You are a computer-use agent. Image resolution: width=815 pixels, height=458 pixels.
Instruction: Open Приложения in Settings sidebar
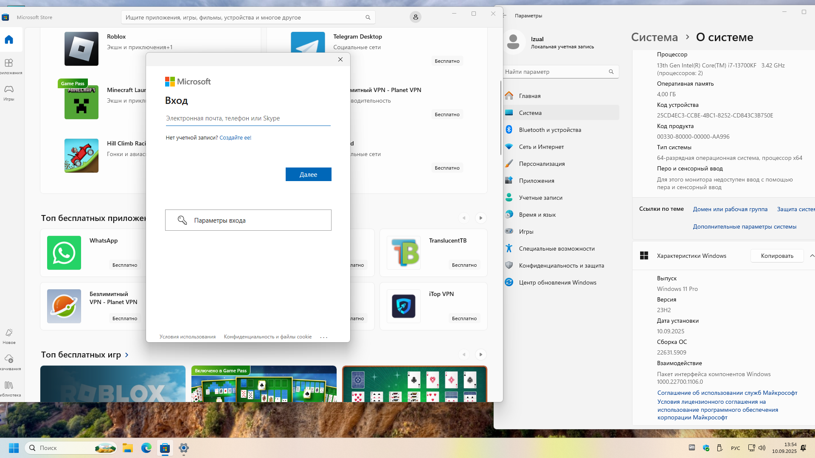[x=560, y=181]
